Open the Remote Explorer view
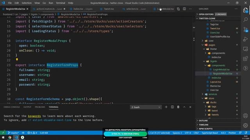Image resolution: width=250 pixels, height=140 pixels. point(246,49)
